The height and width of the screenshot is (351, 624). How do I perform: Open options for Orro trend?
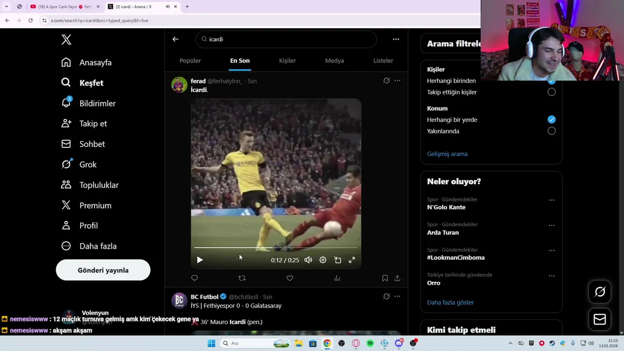[x=551, y=275]
